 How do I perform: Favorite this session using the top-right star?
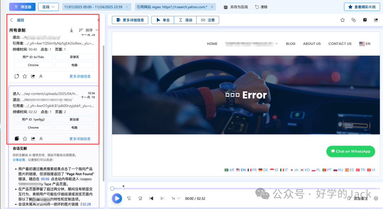pos(343,20)
